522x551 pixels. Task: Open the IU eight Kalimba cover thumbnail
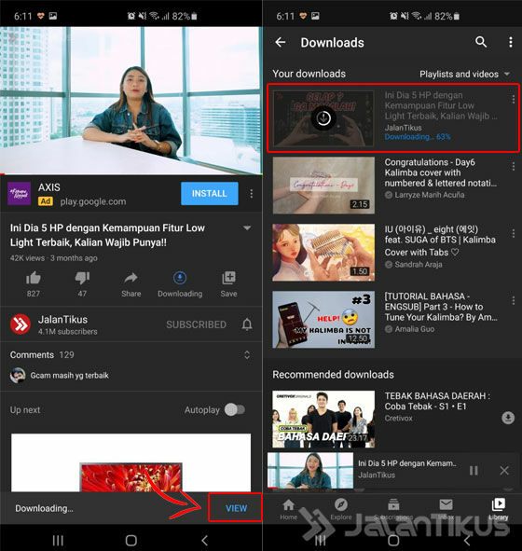point(323,253)
